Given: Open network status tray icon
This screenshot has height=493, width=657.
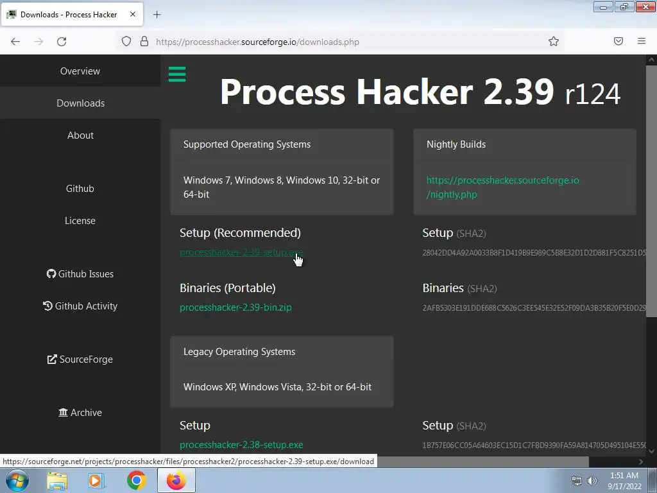Looking at the screenshot, I should [x=577, y=481].
